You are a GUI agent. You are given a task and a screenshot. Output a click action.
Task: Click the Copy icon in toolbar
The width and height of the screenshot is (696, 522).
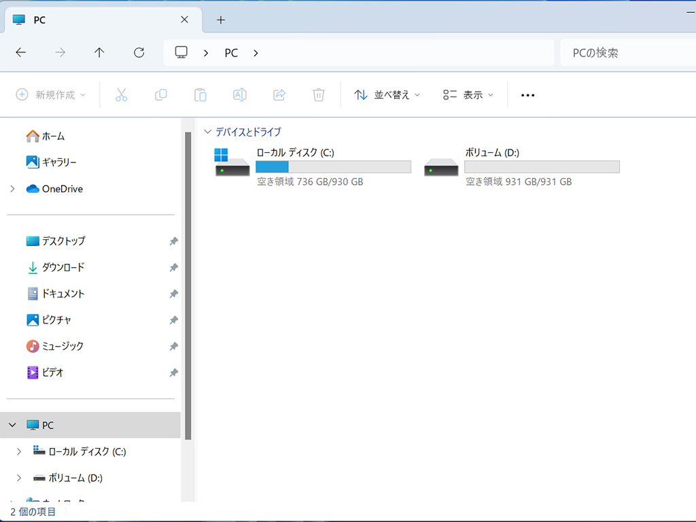tap(160, 94)
